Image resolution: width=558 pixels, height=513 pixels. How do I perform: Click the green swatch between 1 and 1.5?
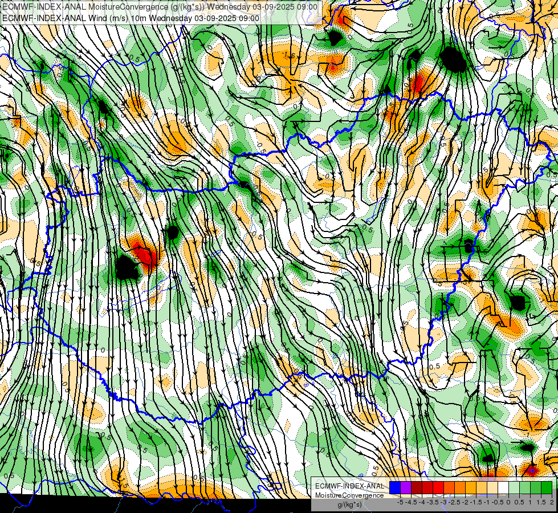point(536,487)
